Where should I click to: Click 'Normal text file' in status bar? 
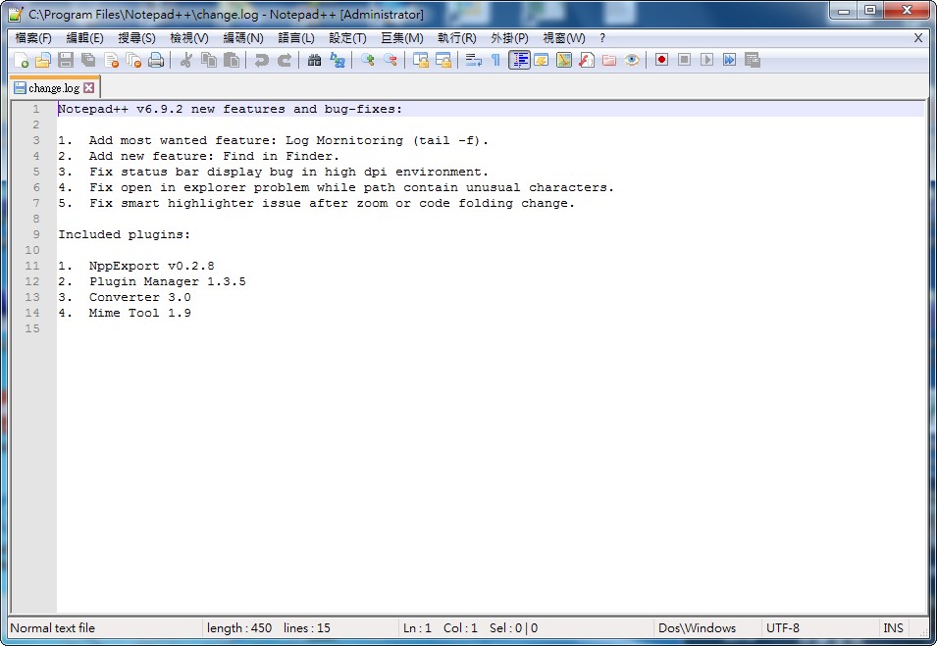point(53,628)
